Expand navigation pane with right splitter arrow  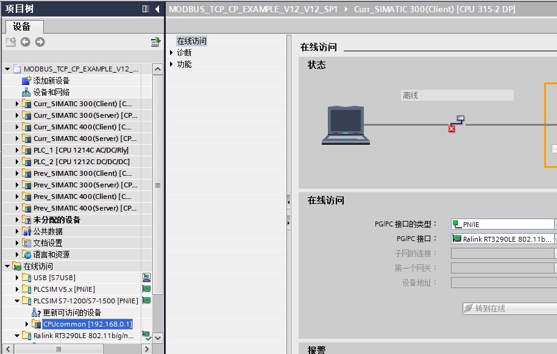pos(288,223)
